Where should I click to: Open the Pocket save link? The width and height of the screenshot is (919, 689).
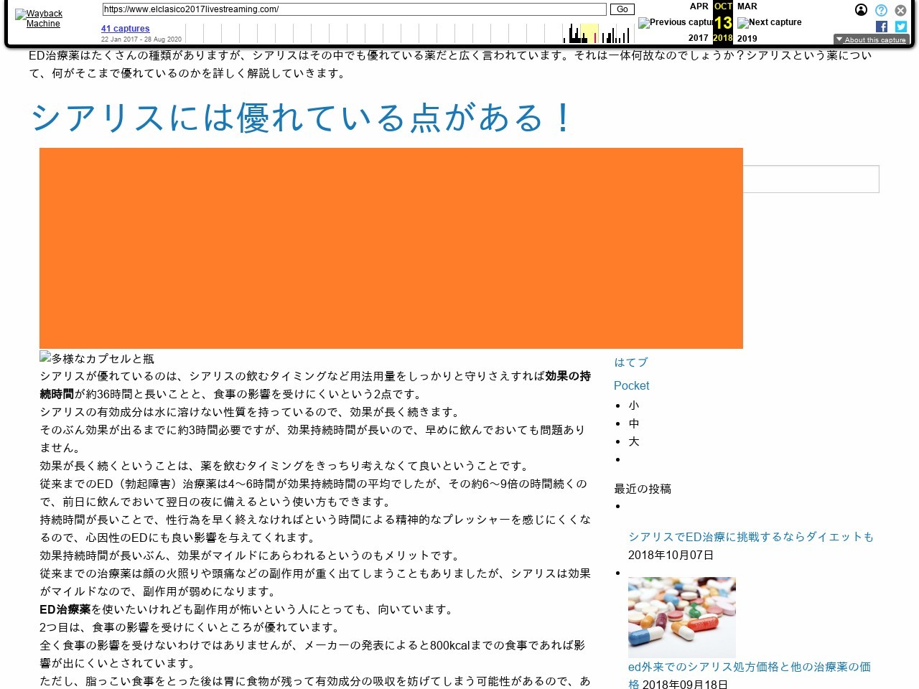pyautogui.click(x=631, y=385)
